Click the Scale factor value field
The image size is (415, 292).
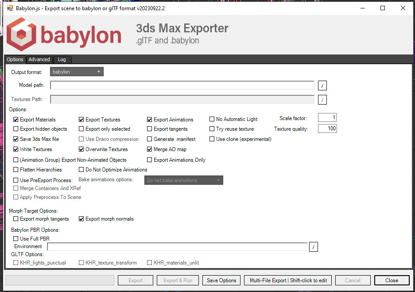pos(327,117)
